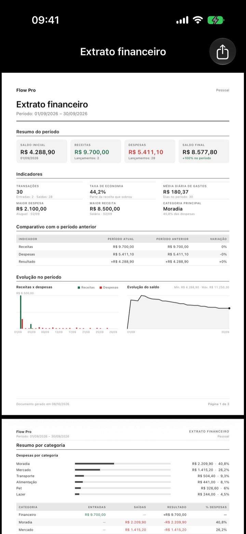
Task: Select the "Evolução no período" heading
Action: point(39,277)
